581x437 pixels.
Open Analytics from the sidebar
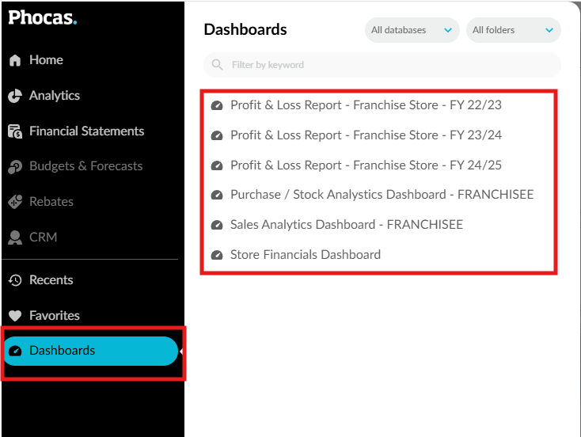tap(55, 96)
